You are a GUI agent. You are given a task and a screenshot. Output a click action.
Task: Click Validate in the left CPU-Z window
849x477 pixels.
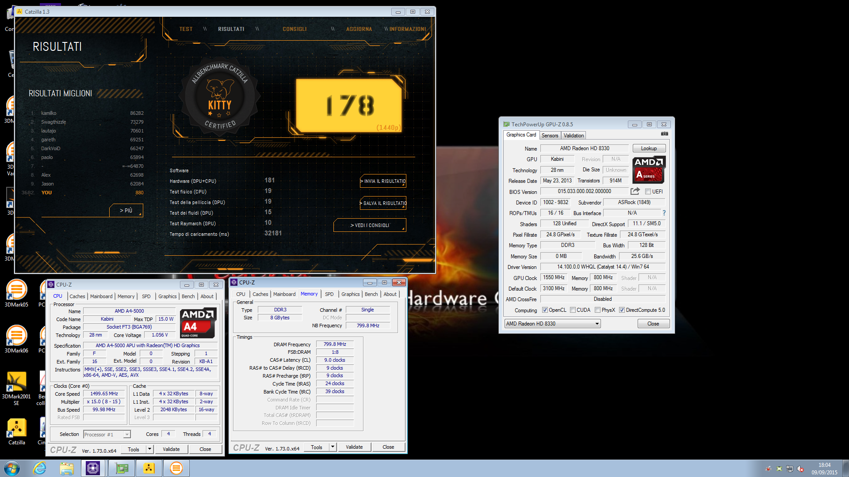coord(171,449)
